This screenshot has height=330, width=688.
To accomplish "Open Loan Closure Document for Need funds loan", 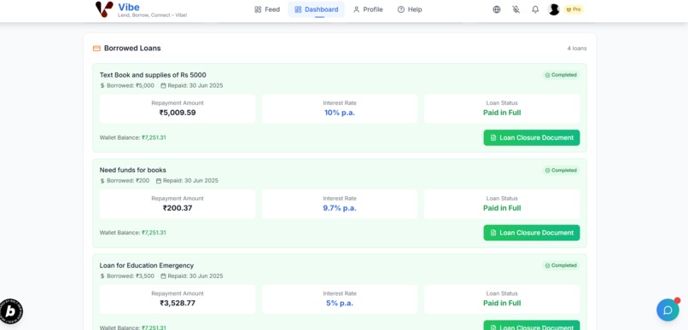I will [531, 233].
